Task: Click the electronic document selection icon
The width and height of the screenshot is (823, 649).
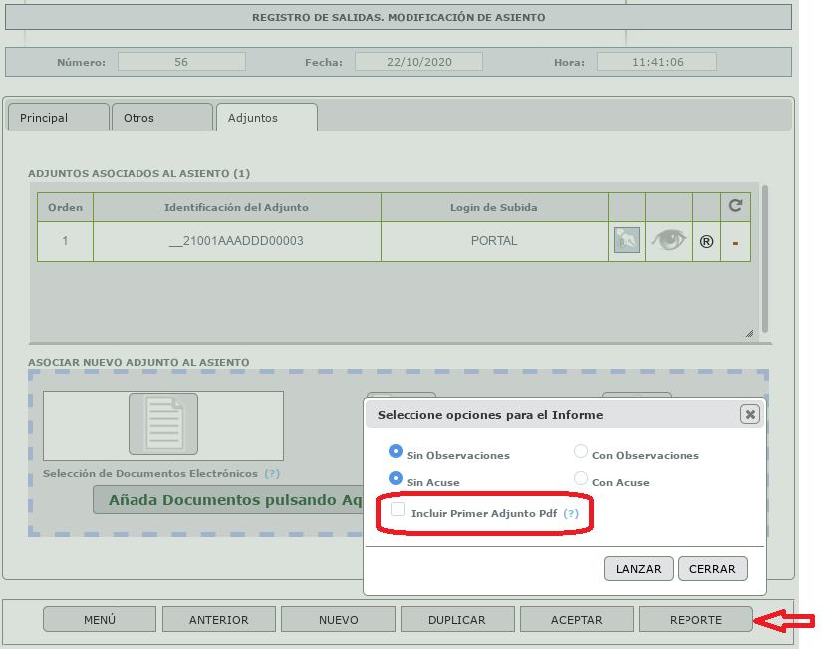Action: pyautogui.click(x=163, y=424)
